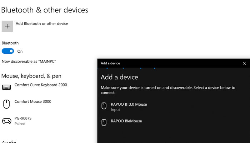This screenshot has width=250, height=143.
Task: Select the PG-9087S gamepad icon
Action: tap(7, 121)
